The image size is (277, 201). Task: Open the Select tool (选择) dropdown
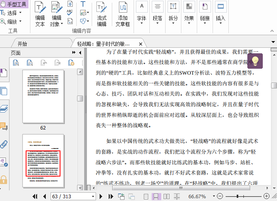coord(20,13)
